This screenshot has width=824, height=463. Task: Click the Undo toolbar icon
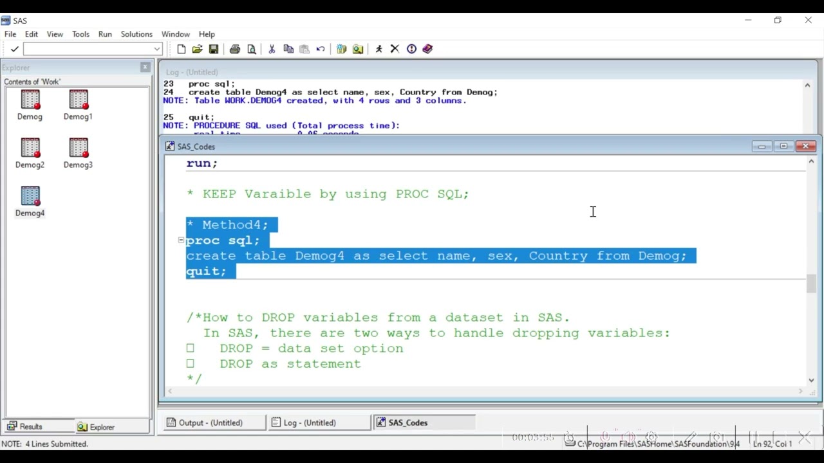[x=321, y=49]
